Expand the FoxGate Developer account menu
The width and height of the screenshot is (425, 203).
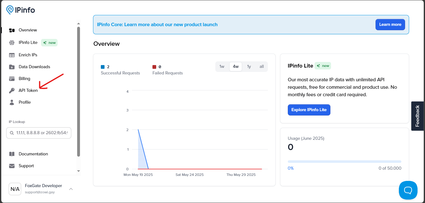tap(71, 189)
